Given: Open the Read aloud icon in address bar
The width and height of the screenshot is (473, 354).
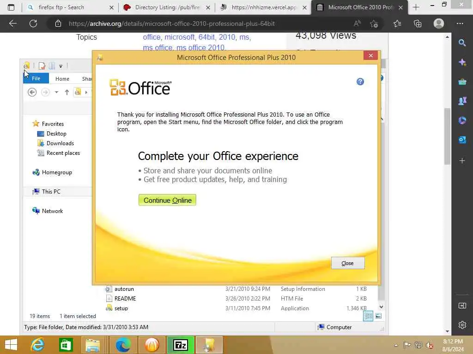Looking at the screenshot, I should (357, 24).
